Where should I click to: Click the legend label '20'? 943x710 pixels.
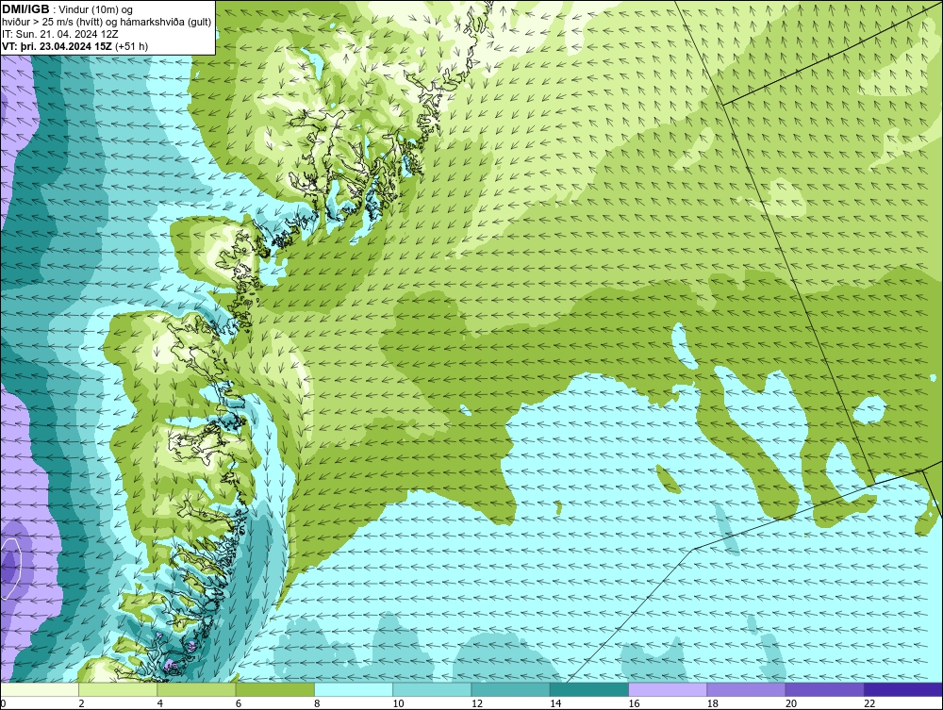pyautogui.click(x=791, y=704)
